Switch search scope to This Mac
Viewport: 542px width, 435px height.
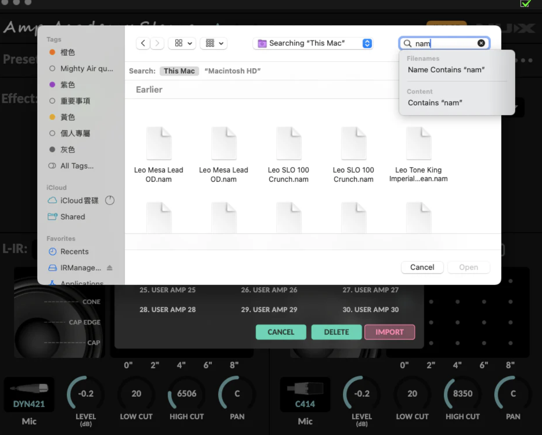tap(179, 71)
